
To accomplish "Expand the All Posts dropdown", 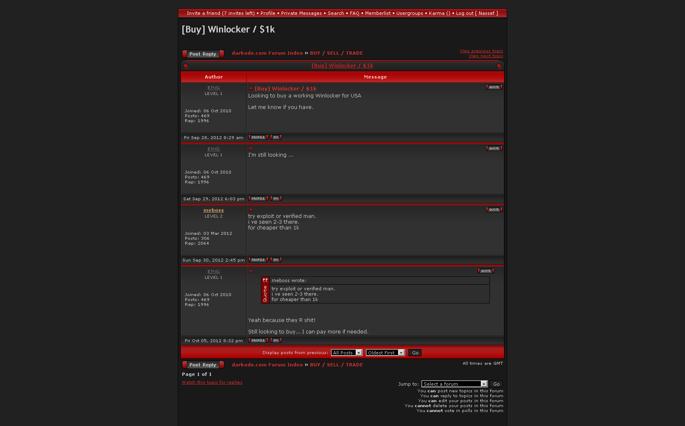I will pos(347,353).
